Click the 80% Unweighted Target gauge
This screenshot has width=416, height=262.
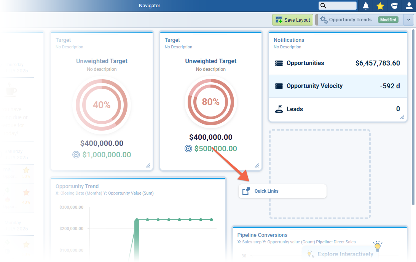point(210,102)
